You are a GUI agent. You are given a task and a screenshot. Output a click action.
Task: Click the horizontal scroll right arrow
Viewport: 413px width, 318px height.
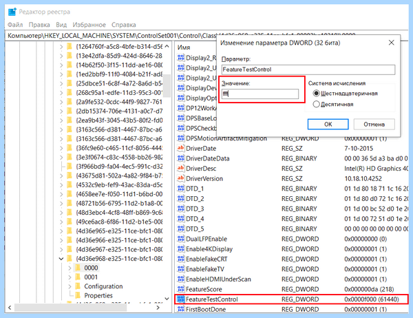[x=158, y=308]
